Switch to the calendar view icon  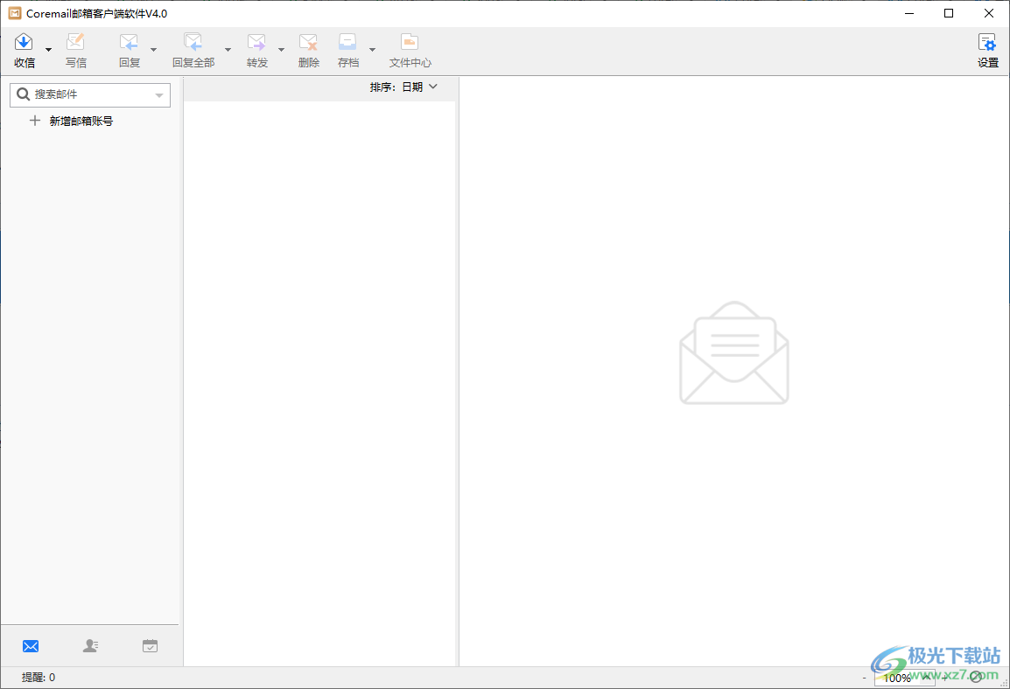(x=150, y=646)
